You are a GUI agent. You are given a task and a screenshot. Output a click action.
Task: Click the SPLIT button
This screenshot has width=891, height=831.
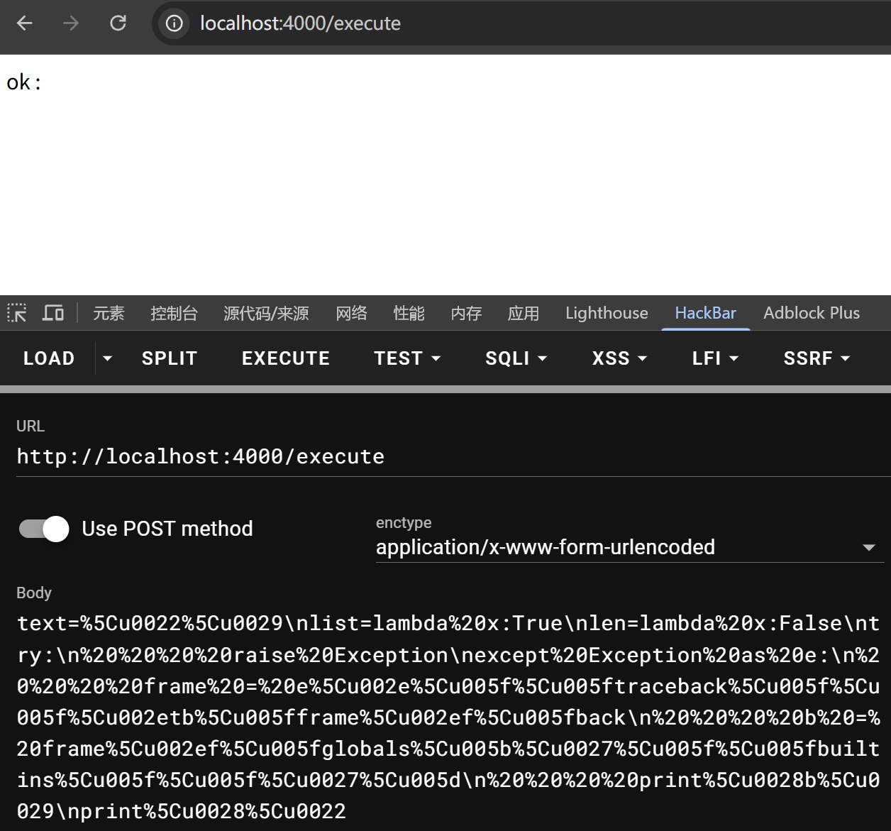click(170, 358)
